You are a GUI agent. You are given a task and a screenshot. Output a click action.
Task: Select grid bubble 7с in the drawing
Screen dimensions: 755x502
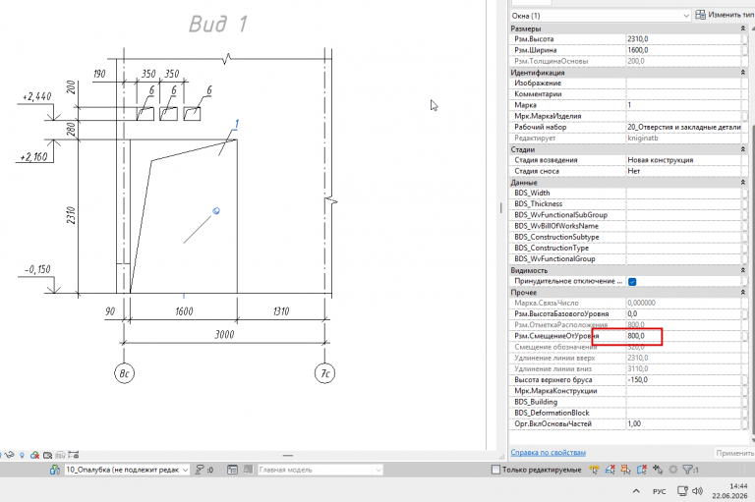[325, 373]
